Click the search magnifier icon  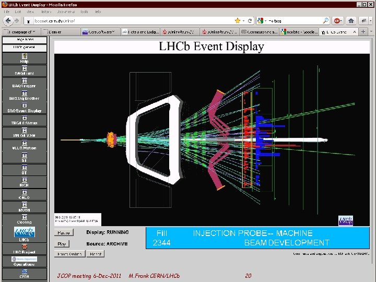point(326,21)
